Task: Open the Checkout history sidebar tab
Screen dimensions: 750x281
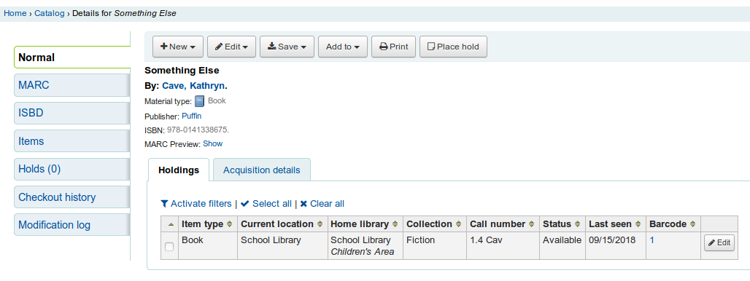Action: (71, 197)
